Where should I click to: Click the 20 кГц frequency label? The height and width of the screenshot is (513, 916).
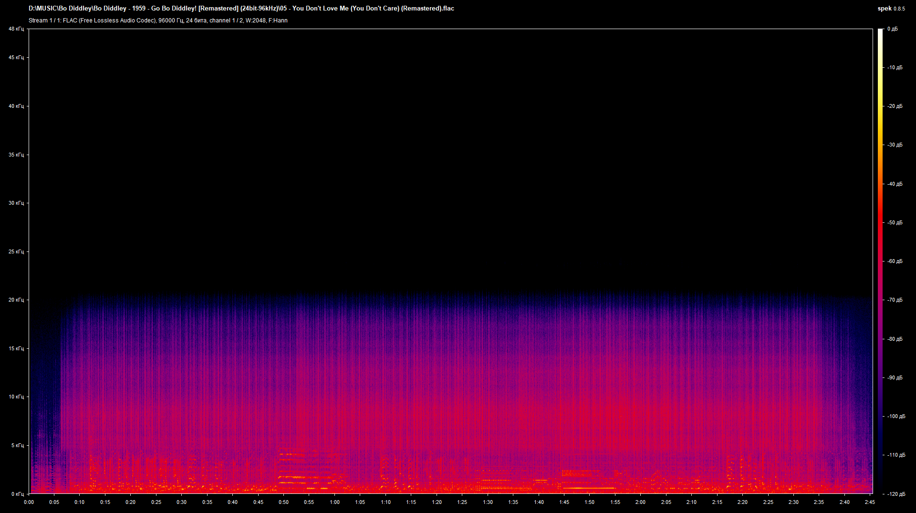pos(16,300)
